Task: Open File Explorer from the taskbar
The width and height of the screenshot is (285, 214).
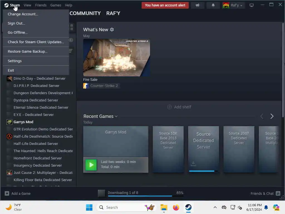Action: click(164, 207)
